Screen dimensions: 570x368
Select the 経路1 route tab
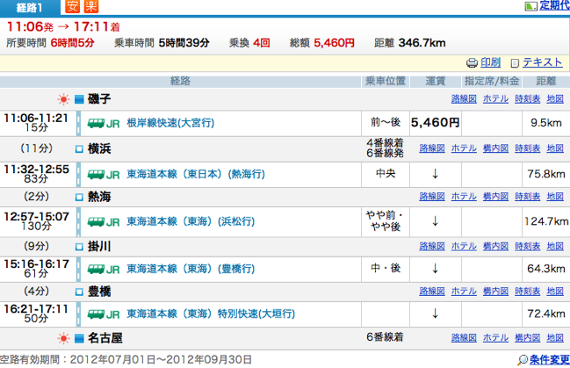(x=30, y=8)
